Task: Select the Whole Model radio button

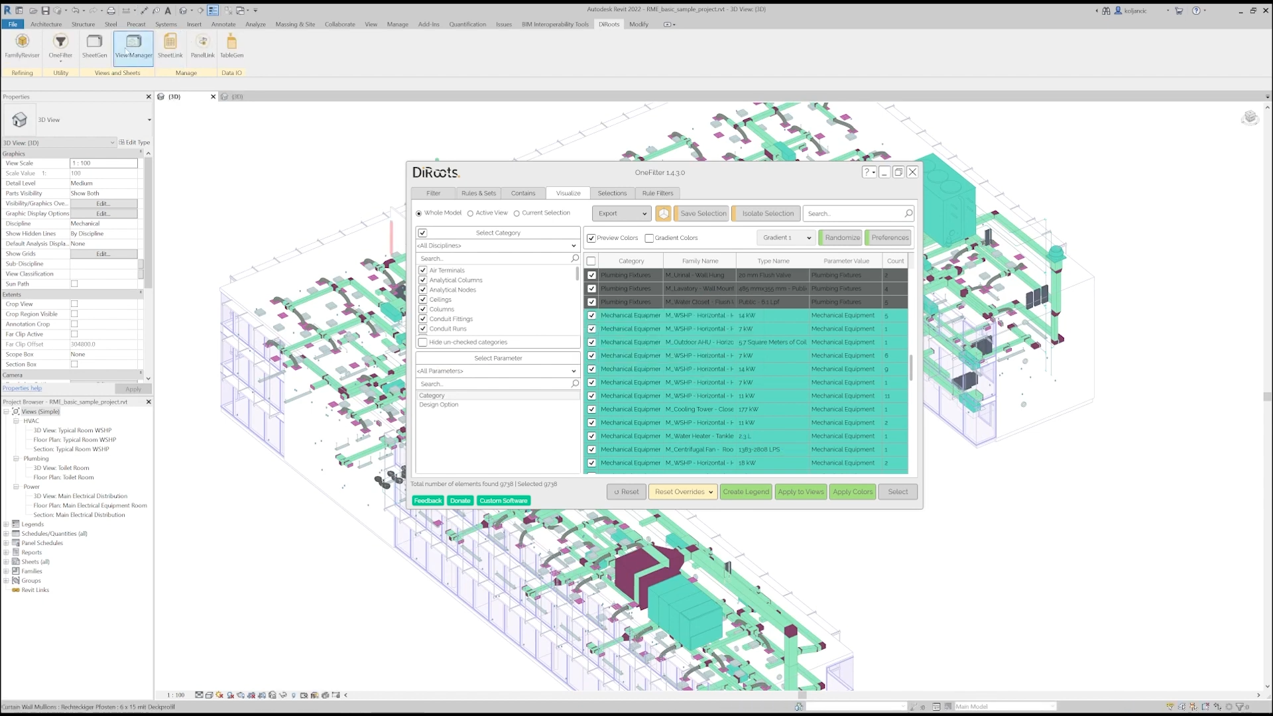Action: click(419, 213)
